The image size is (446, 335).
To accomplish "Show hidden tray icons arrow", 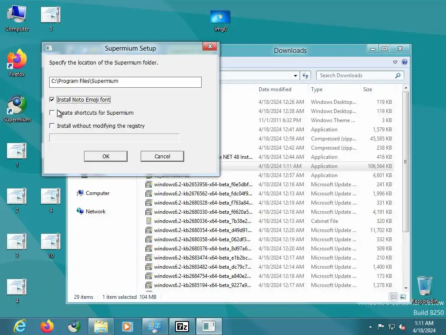I will click(370, 327).
